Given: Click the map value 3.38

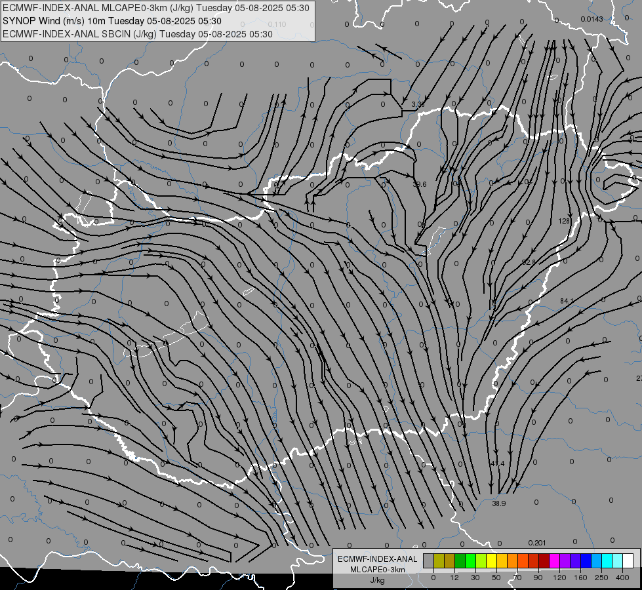Looking at the screenshot, I should tap(418, 104).
